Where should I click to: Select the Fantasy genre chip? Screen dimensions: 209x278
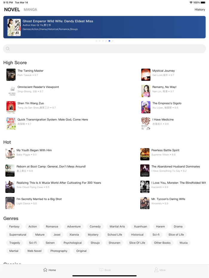(x=14, y=227)
